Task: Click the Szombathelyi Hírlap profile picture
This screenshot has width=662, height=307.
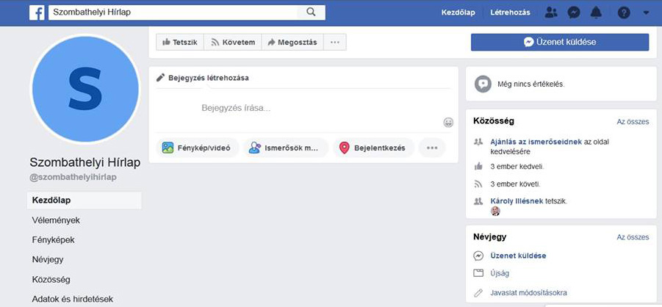Action: click(x=84, y=89)
